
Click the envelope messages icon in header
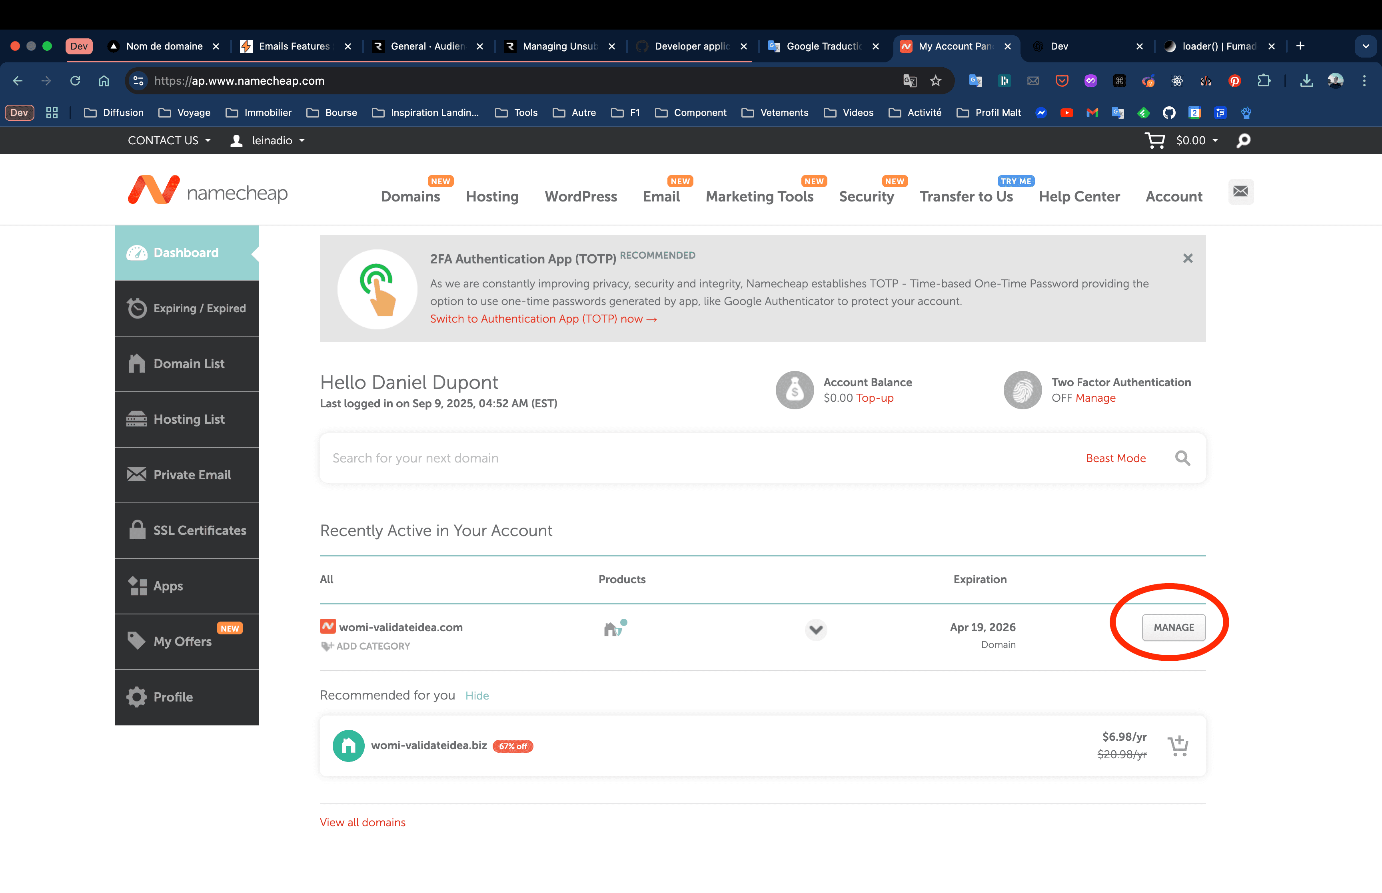(1240, 191)
